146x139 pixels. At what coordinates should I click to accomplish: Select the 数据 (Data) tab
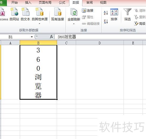76,3
